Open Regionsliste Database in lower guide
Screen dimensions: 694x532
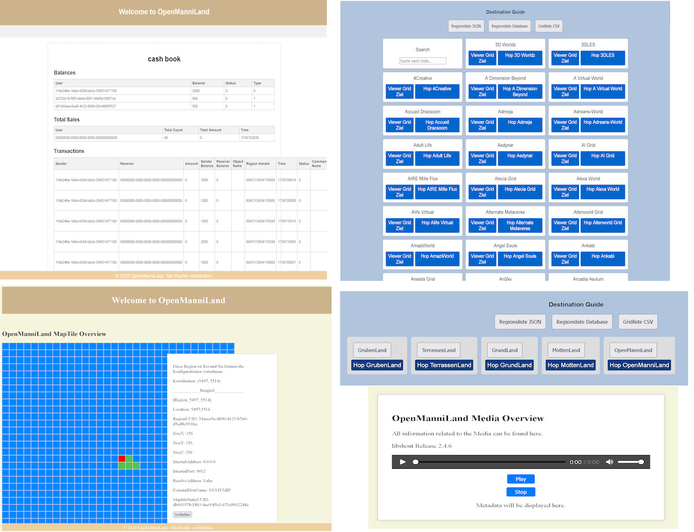582,321
